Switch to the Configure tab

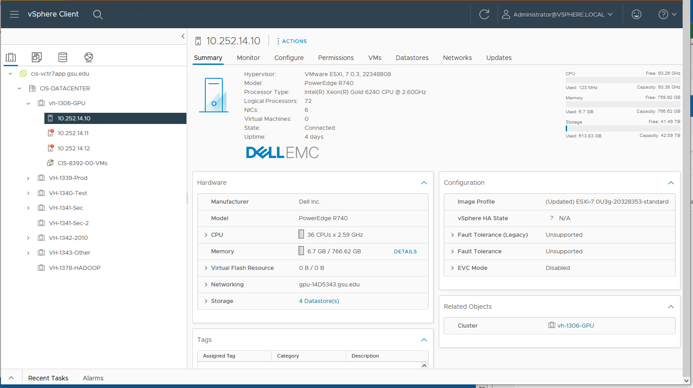click(x=289, y=58)
